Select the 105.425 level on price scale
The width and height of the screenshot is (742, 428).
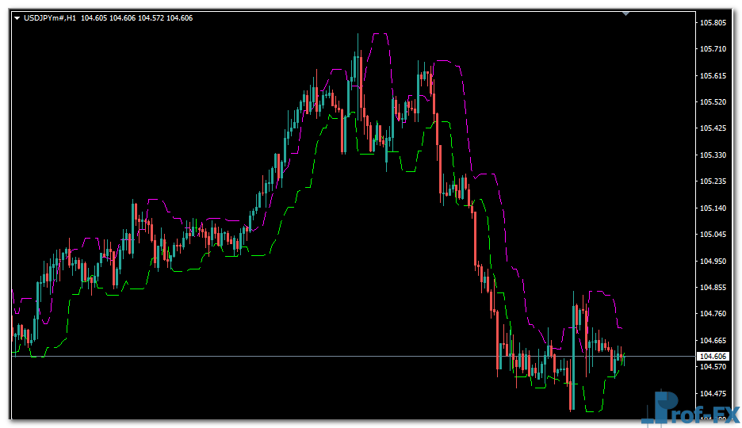(x=713, y=128)
